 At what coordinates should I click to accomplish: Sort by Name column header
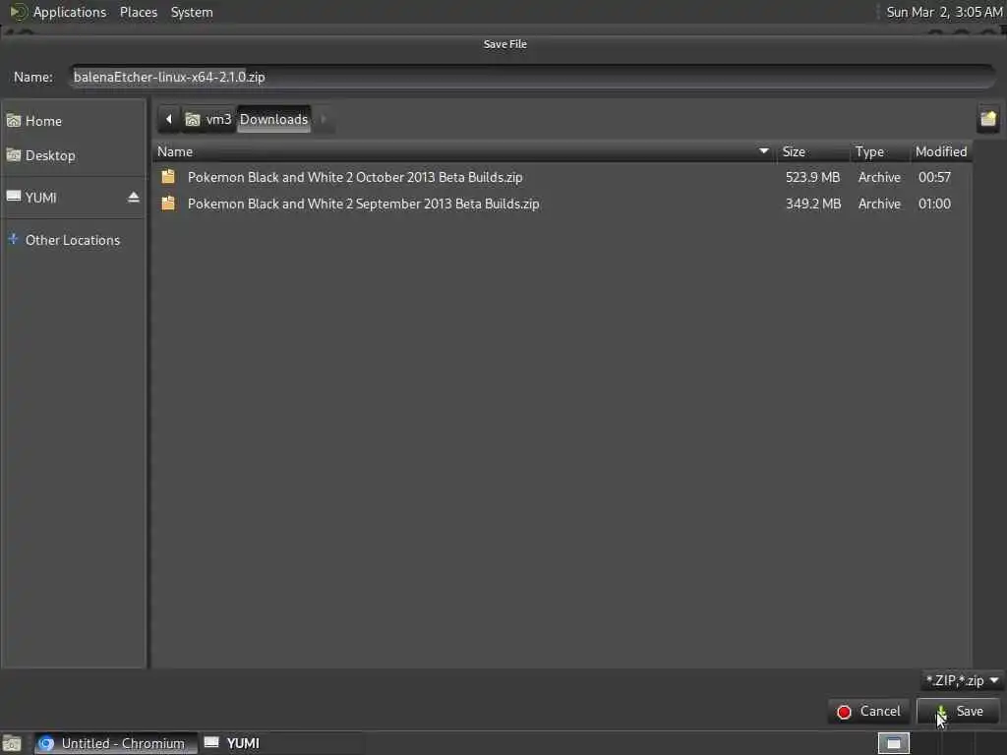click(x=462, y=152)
